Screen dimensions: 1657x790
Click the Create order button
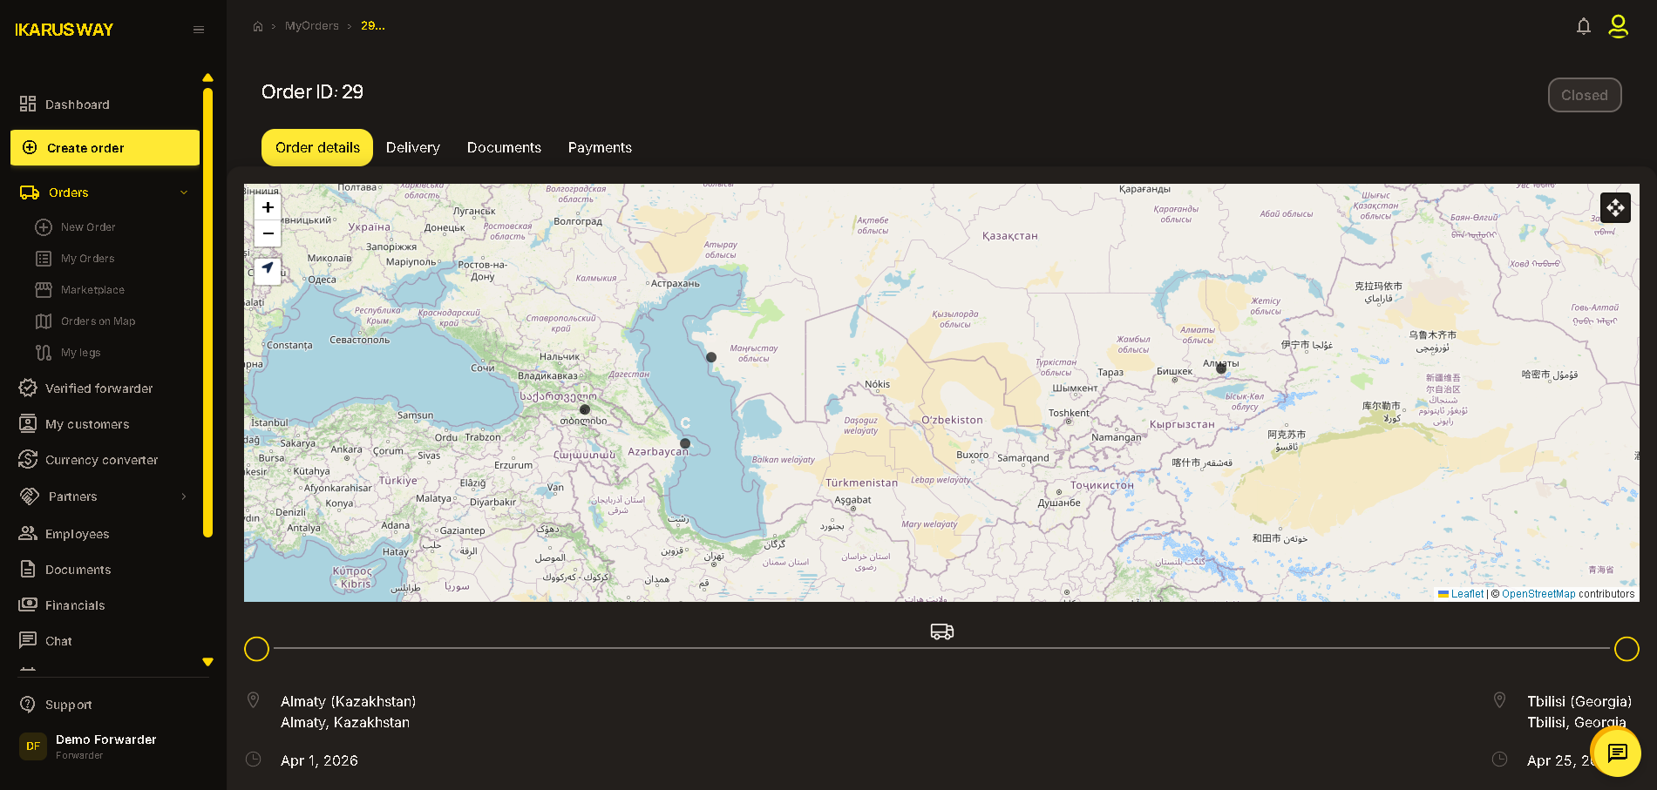[x=105, y=147]
